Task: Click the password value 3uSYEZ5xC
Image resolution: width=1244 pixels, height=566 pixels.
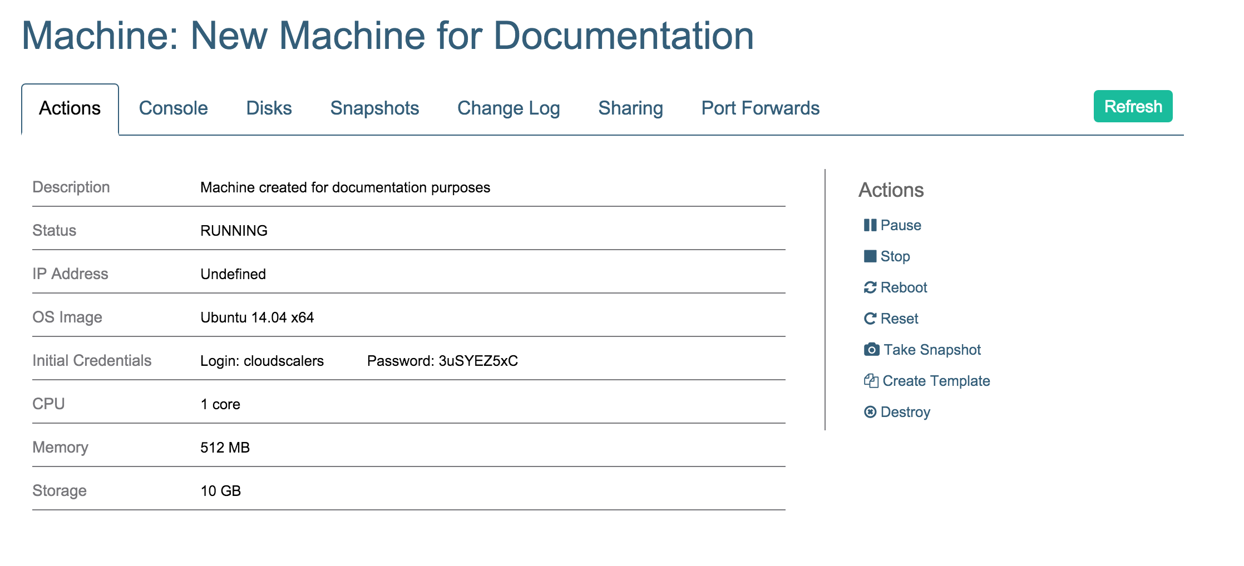Action: (478, 361)
